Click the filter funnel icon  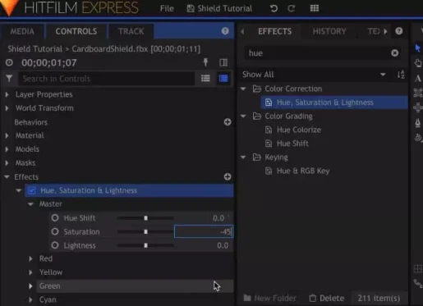pyautogui.click(x=9, y=79)
